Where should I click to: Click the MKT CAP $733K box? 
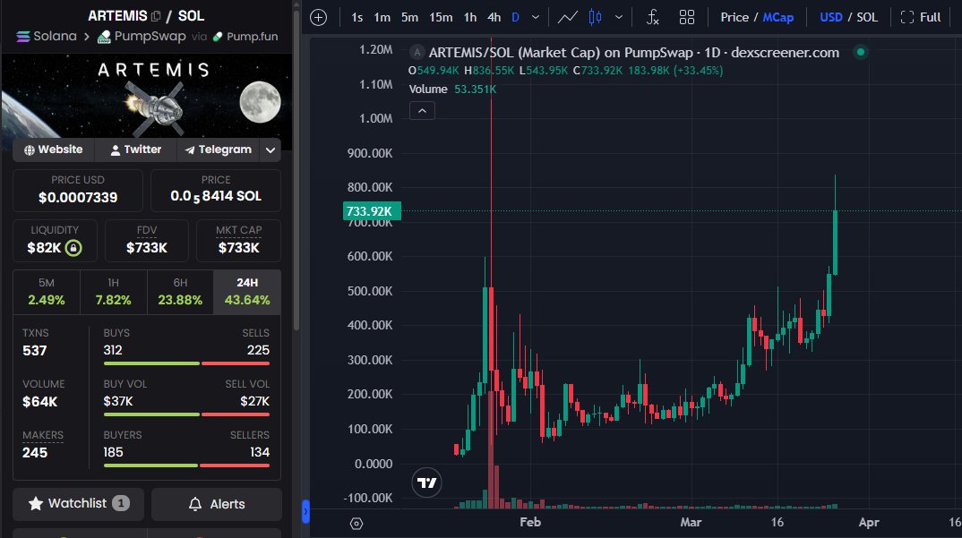click(238, 241)
